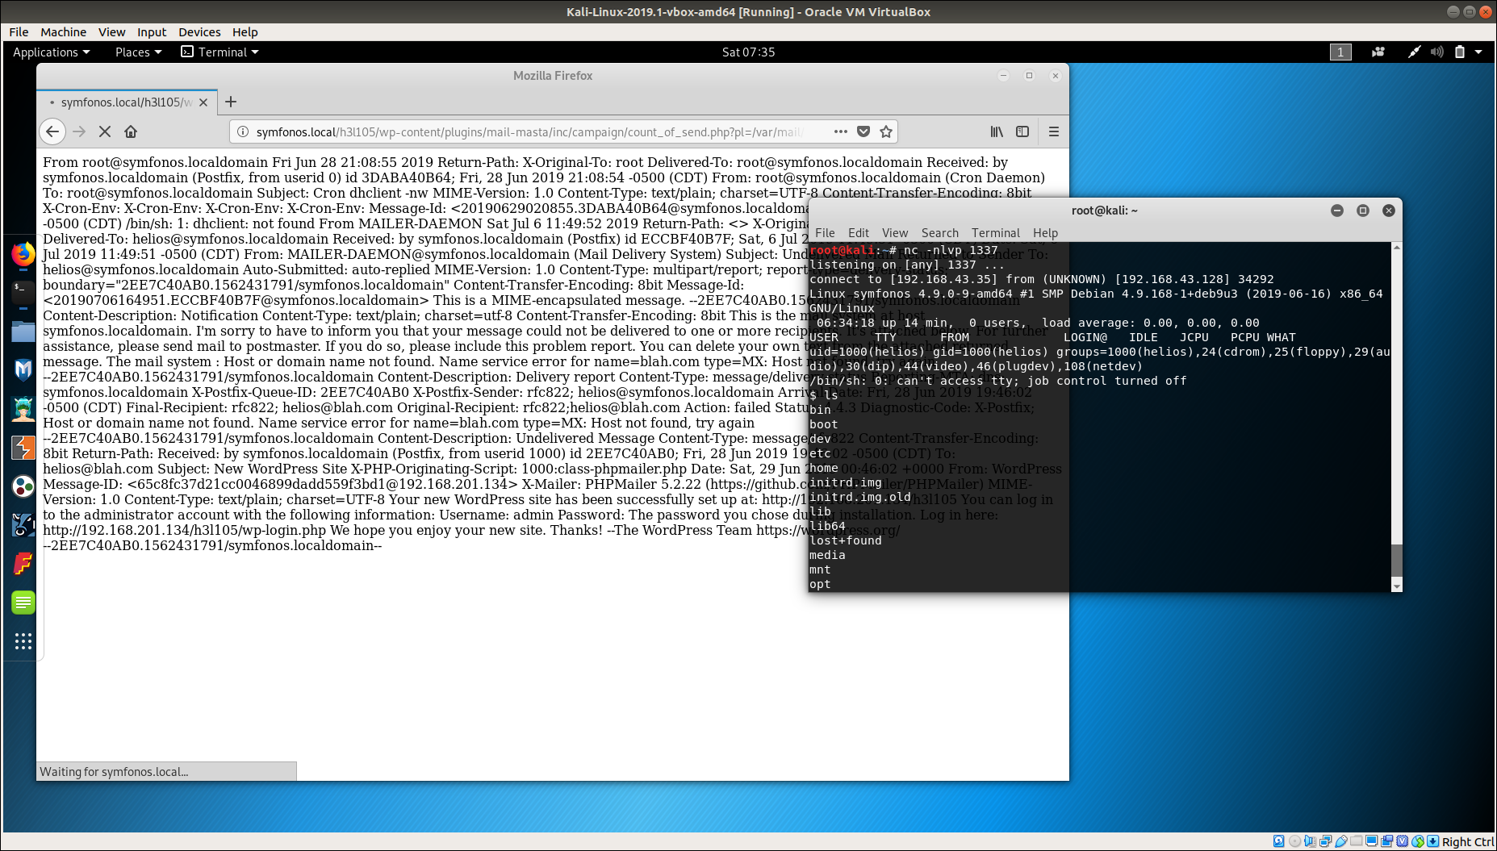This screenshot has height=851, width=1497.
Task: Go to Firefox home page icon
Action: coord(131,131)
